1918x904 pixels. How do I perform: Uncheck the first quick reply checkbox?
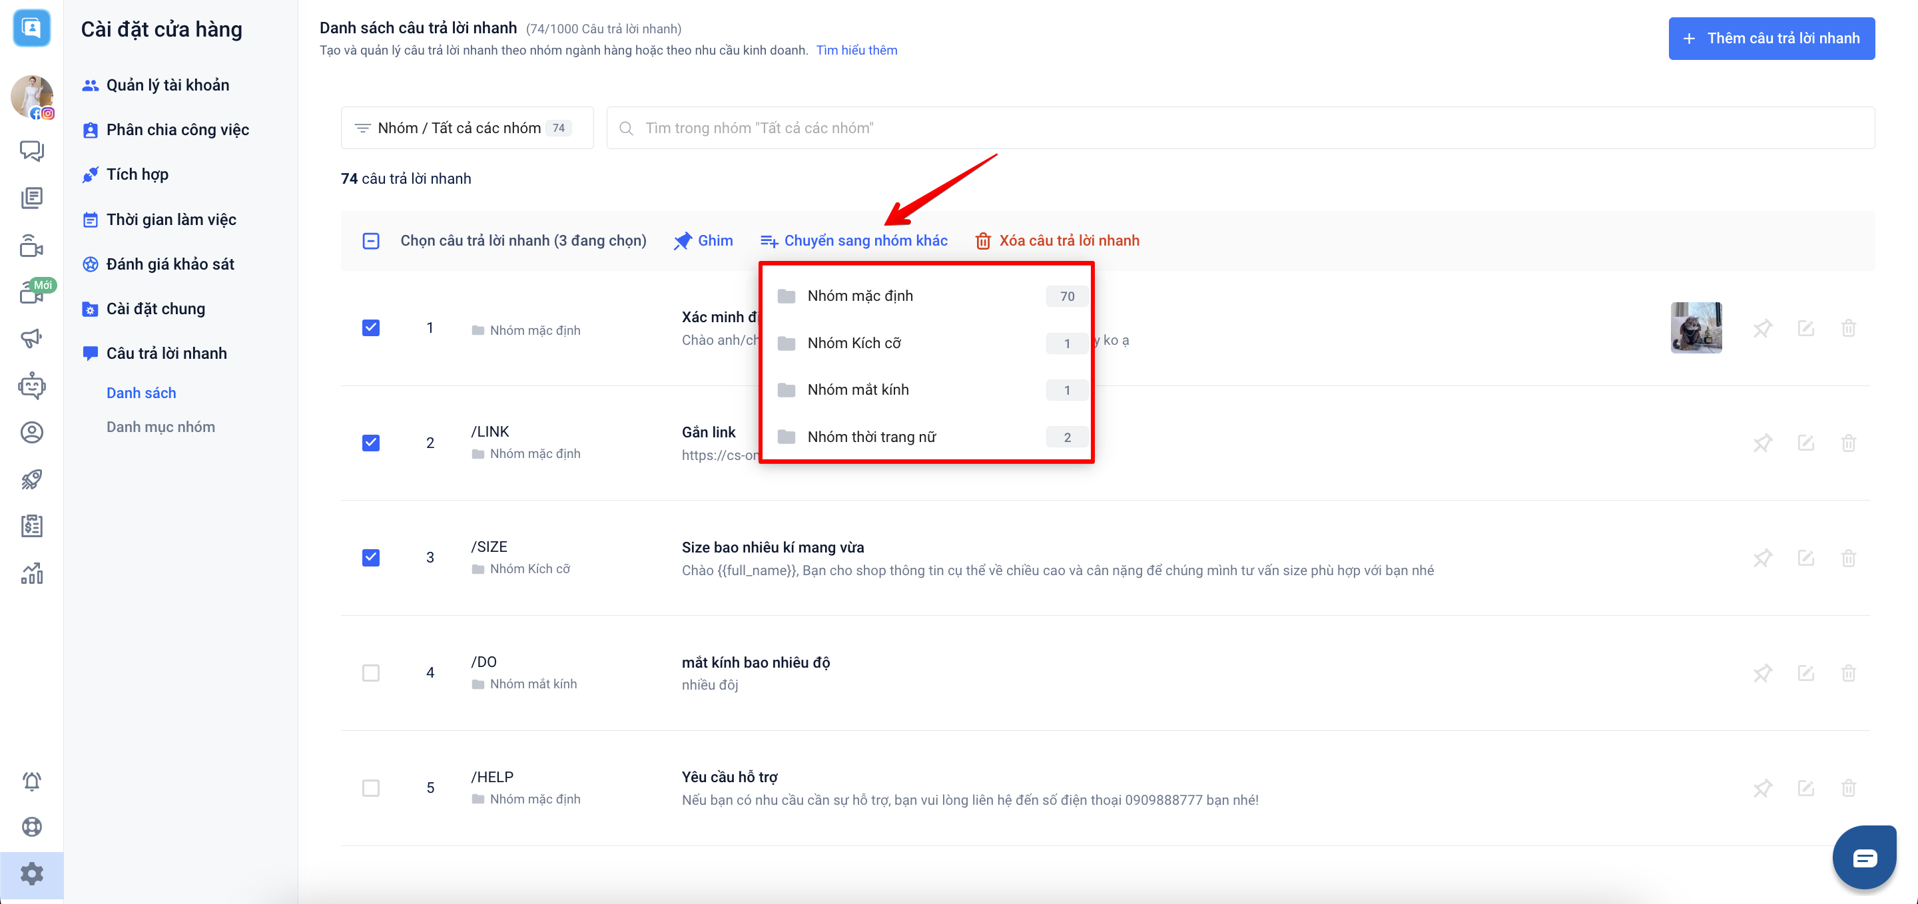[x=371, y=328]
